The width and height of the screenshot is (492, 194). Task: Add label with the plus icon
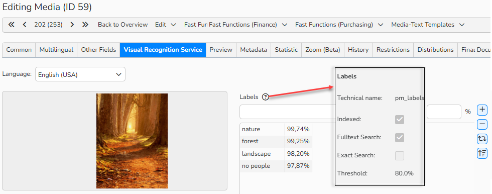pos(482,110)
